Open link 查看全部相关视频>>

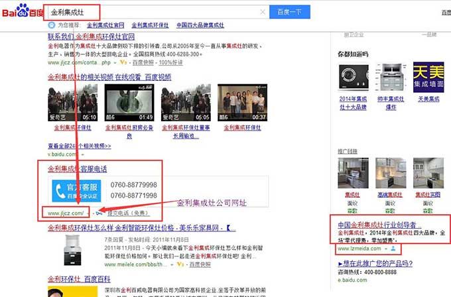coord(80,146)
